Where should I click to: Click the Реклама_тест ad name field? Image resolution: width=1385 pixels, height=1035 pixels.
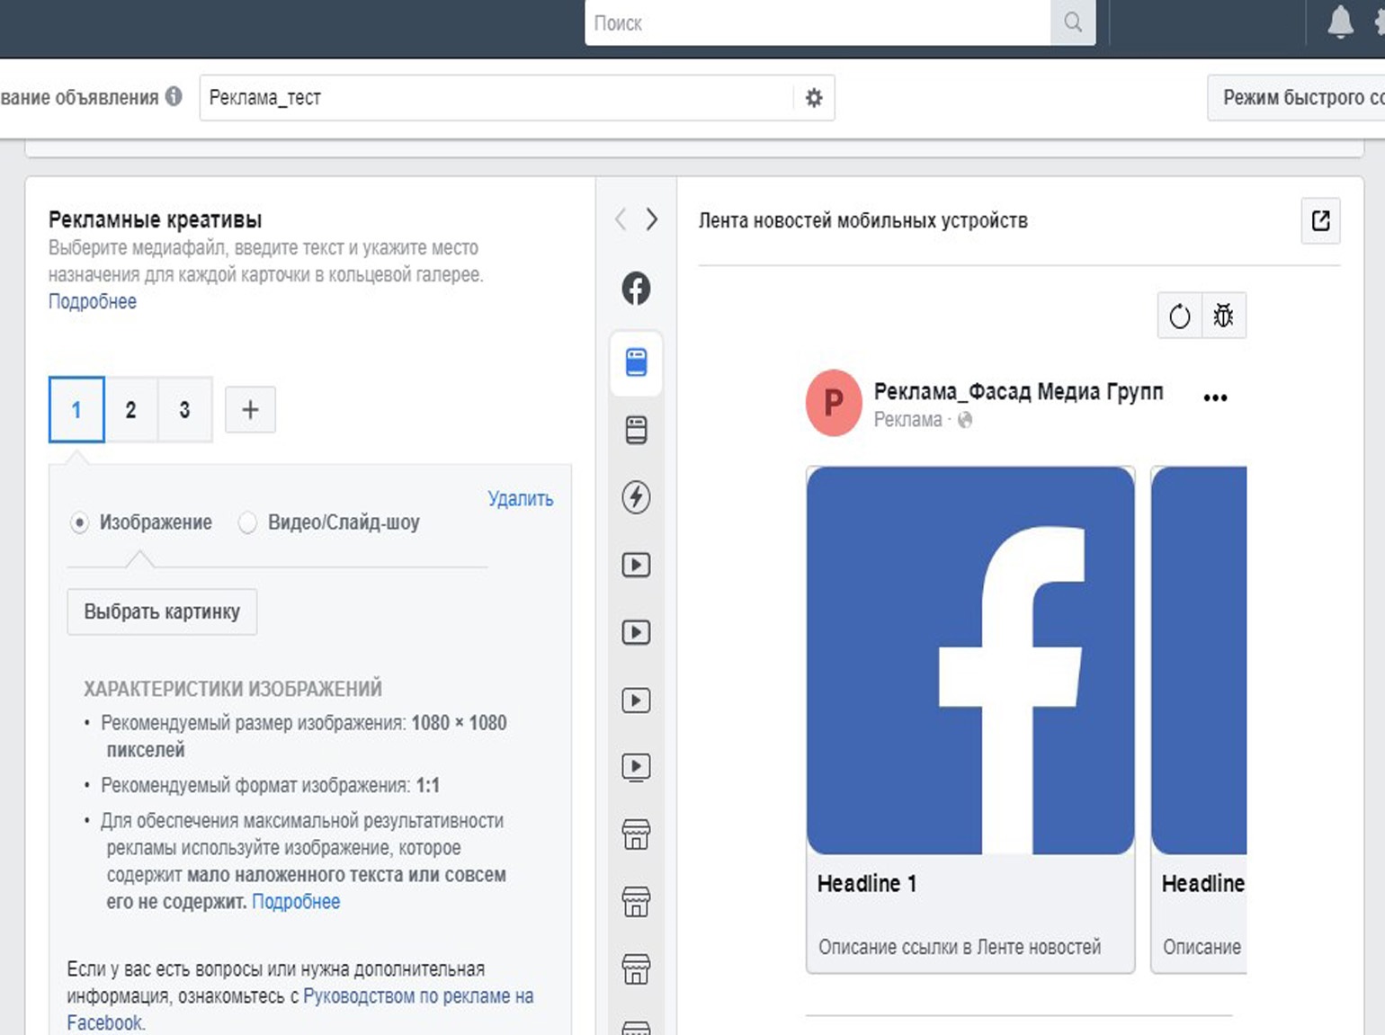coord(495,98)
